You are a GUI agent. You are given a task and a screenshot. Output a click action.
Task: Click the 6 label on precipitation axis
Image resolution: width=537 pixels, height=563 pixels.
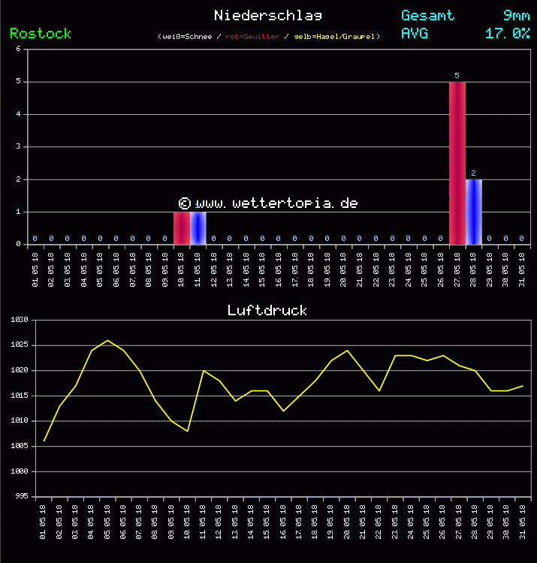pos(18,50)
